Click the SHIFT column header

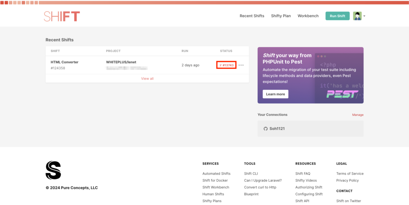point(55,51)
